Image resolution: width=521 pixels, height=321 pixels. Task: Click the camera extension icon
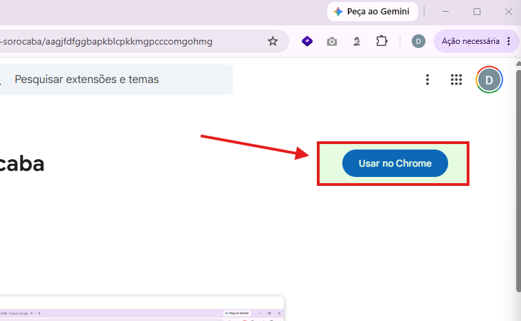coord(332,41)
